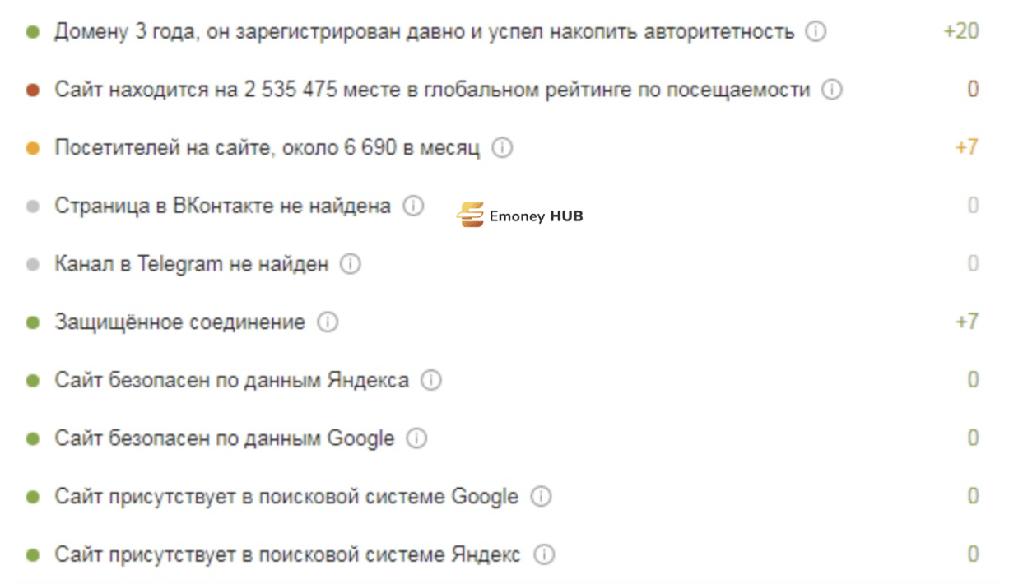Click 'Сайт безопасен по данным Google' text
The height and width of the screenshot is (584, 1009).
[x=225, y=439]
